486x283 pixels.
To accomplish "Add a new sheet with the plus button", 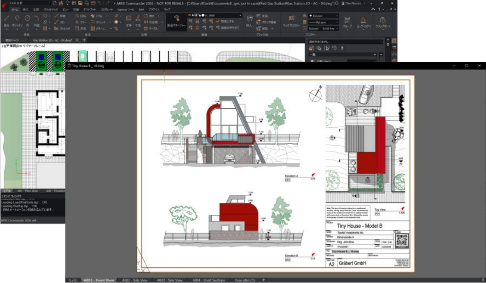I will pos(263,280).
